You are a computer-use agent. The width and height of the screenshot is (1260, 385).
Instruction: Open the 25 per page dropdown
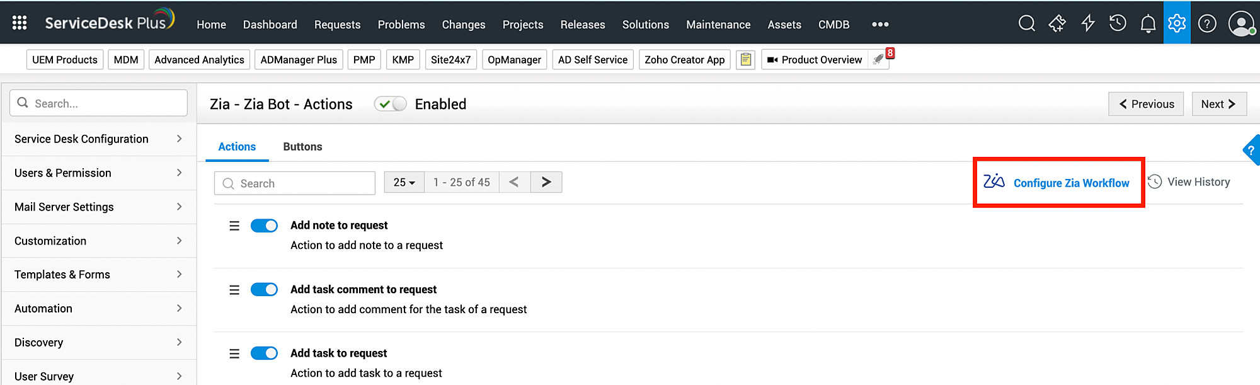[x=404, y=182]
